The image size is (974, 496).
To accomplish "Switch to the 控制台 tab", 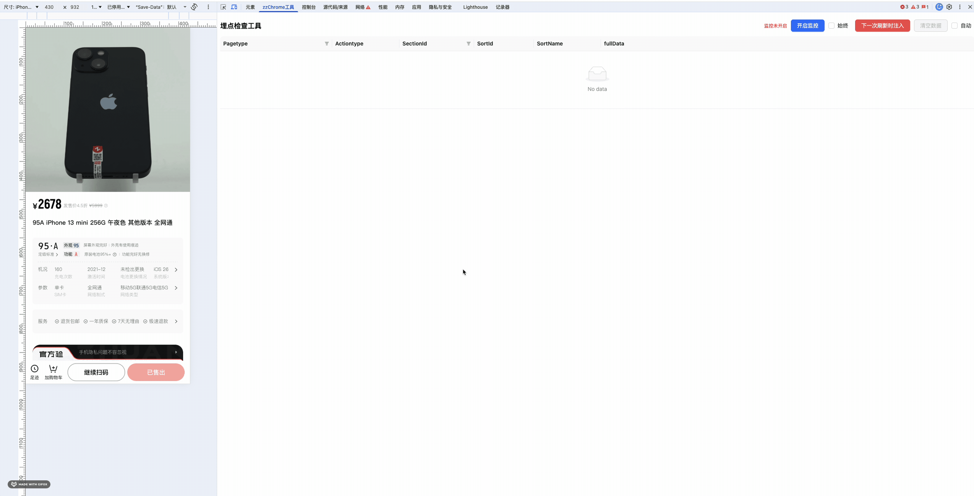I will pyautogui.click(x=308, y=7).
